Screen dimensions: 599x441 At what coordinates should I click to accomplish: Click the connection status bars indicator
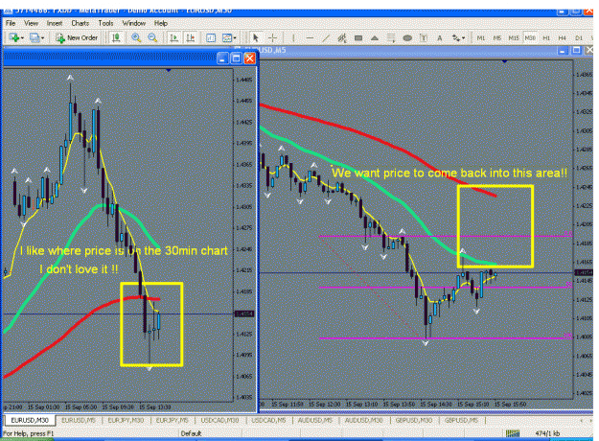513,433
